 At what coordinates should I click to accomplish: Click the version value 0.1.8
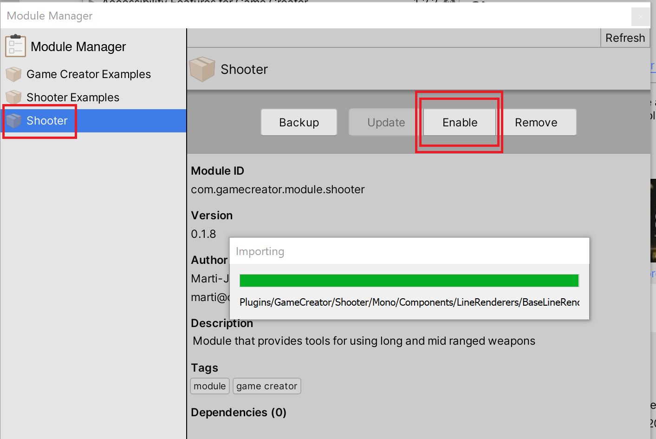coord(203,234)
